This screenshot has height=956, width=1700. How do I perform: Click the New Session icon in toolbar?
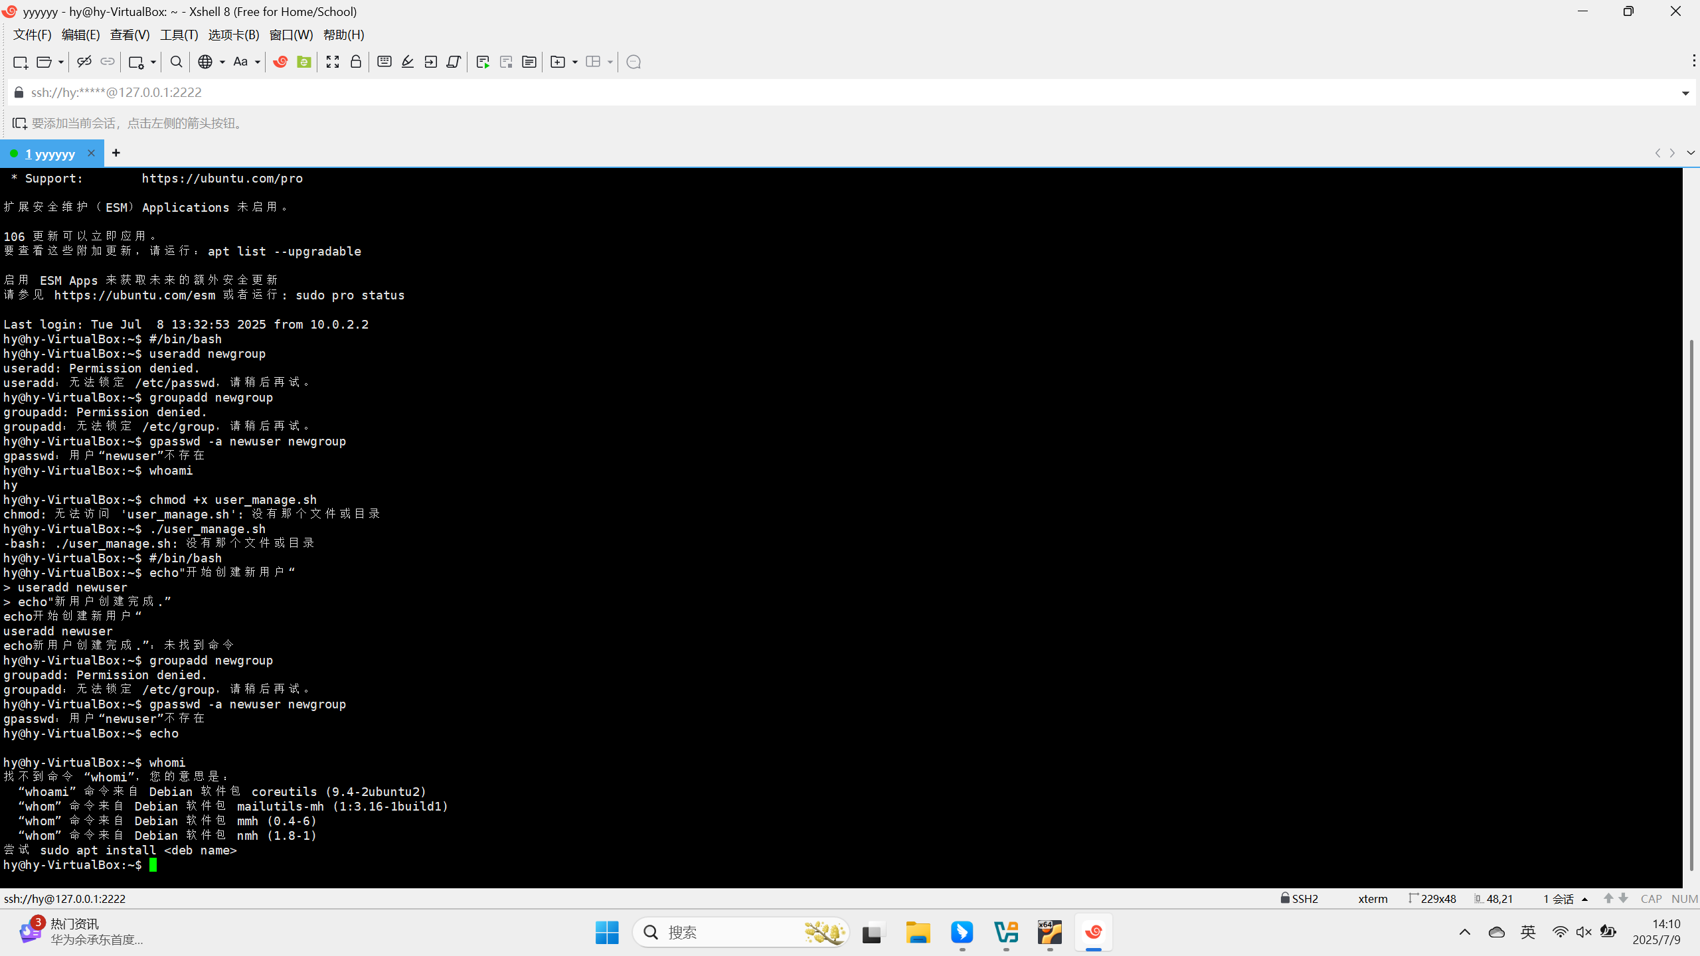20,62
